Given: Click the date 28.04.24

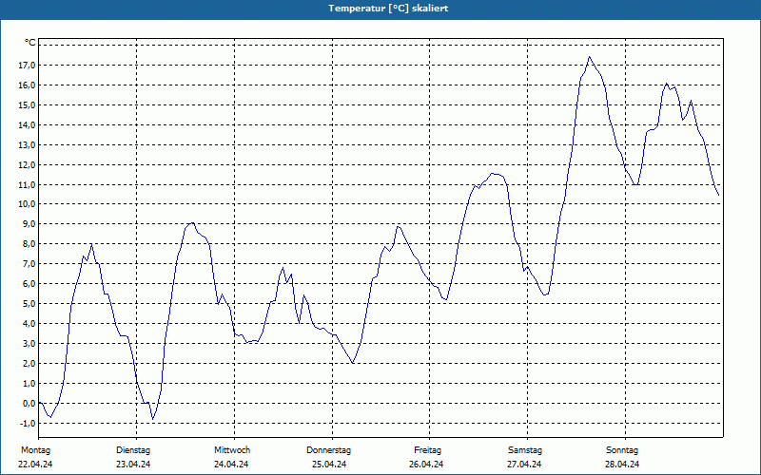Looking at the screenshot, I should point(622,465).
